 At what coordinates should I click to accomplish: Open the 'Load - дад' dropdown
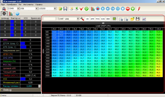78,19
